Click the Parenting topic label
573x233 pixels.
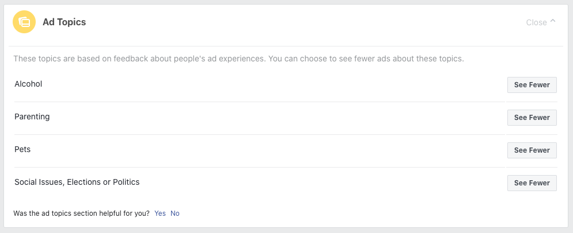32,117
